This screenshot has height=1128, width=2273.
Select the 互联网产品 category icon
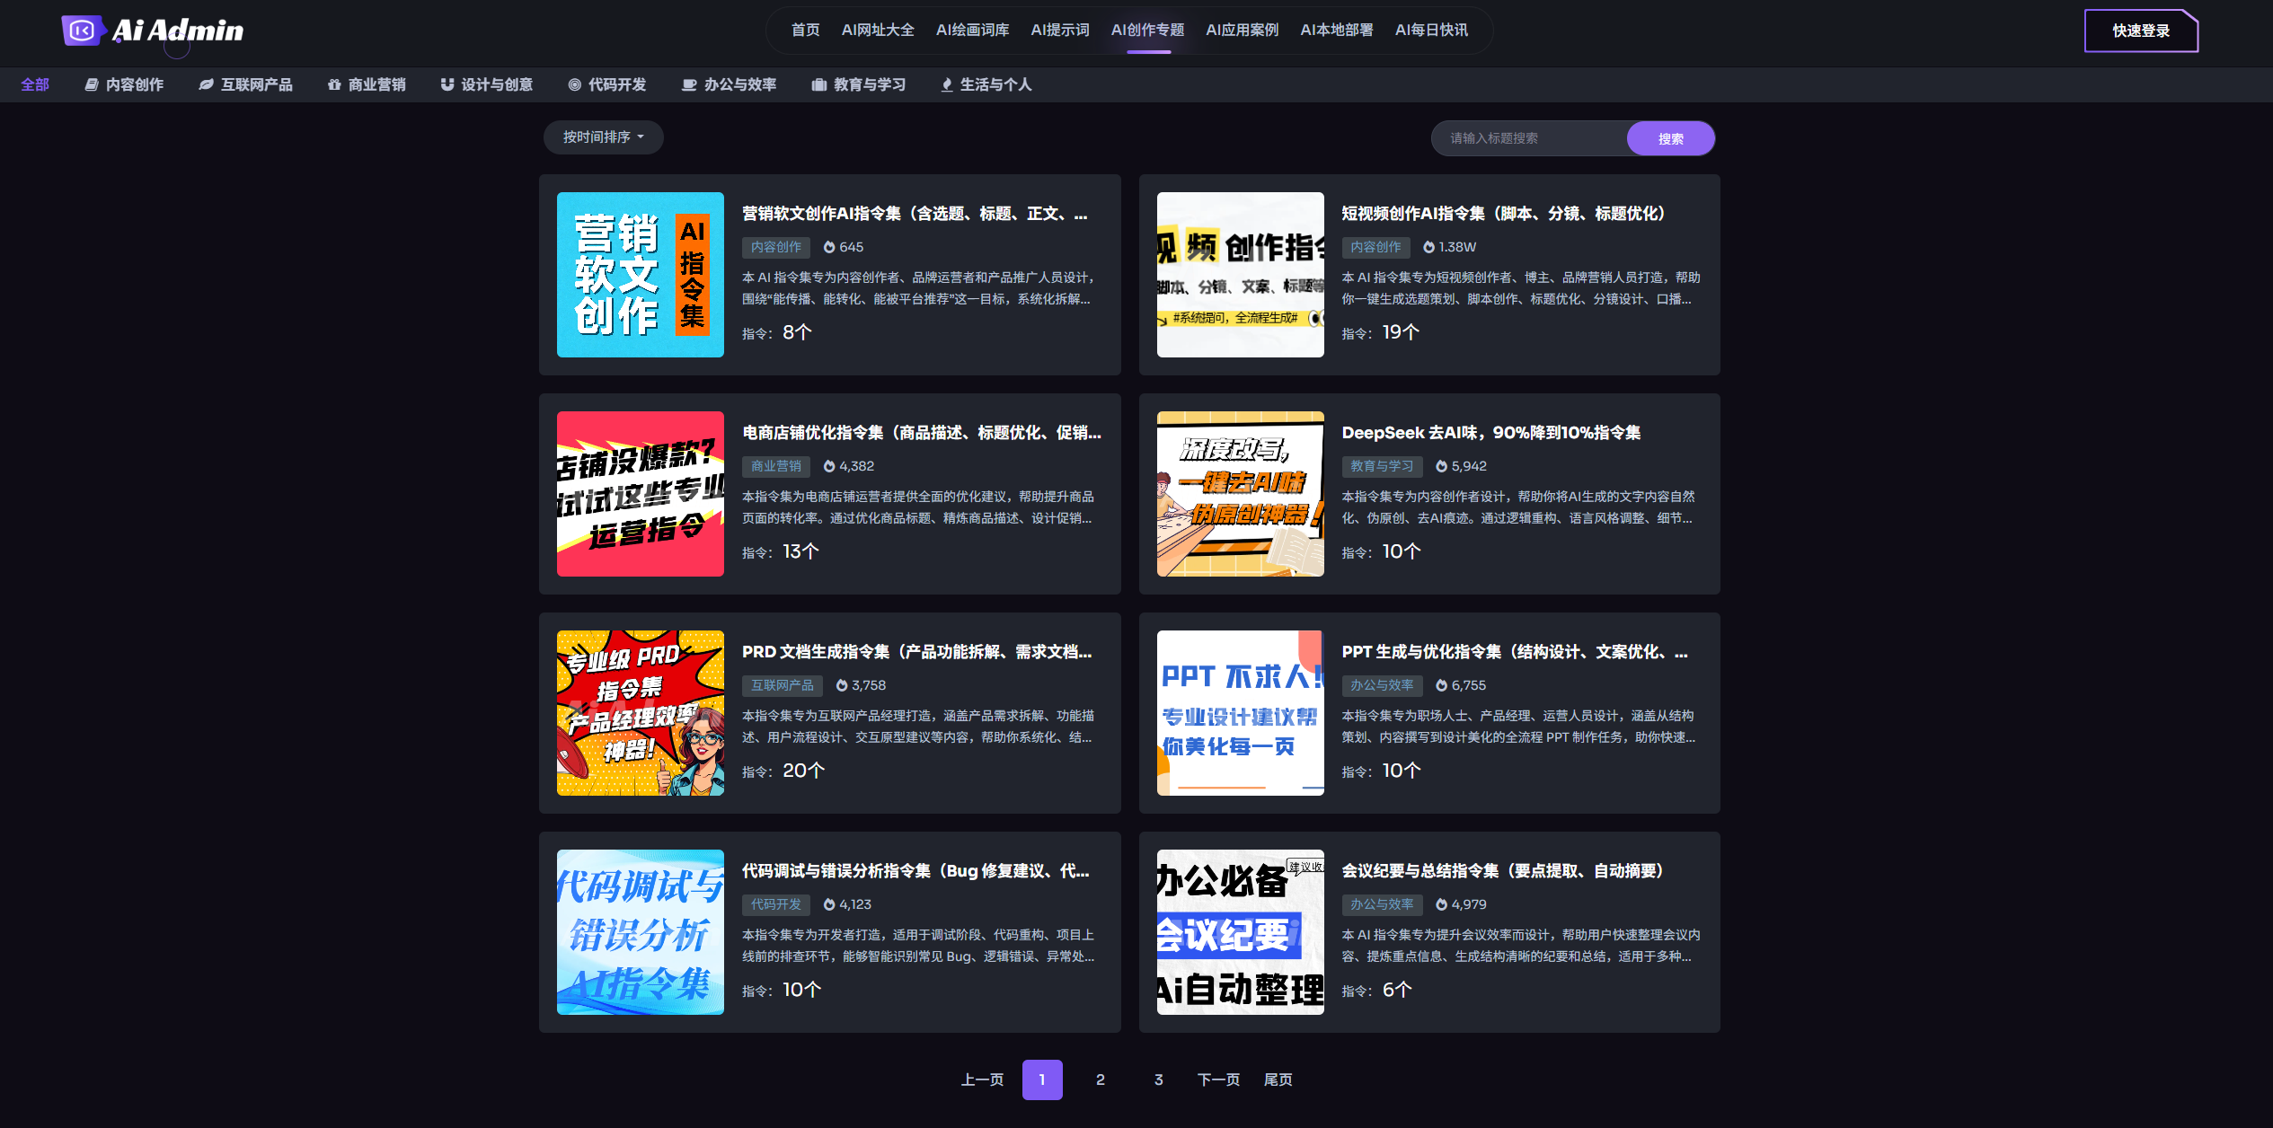point(206,84)
